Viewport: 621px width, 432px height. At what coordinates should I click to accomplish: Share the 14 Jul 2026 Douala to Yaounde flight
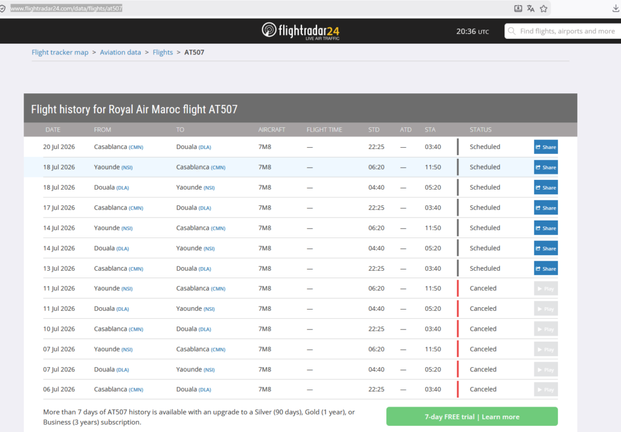[x=546, y=248]
